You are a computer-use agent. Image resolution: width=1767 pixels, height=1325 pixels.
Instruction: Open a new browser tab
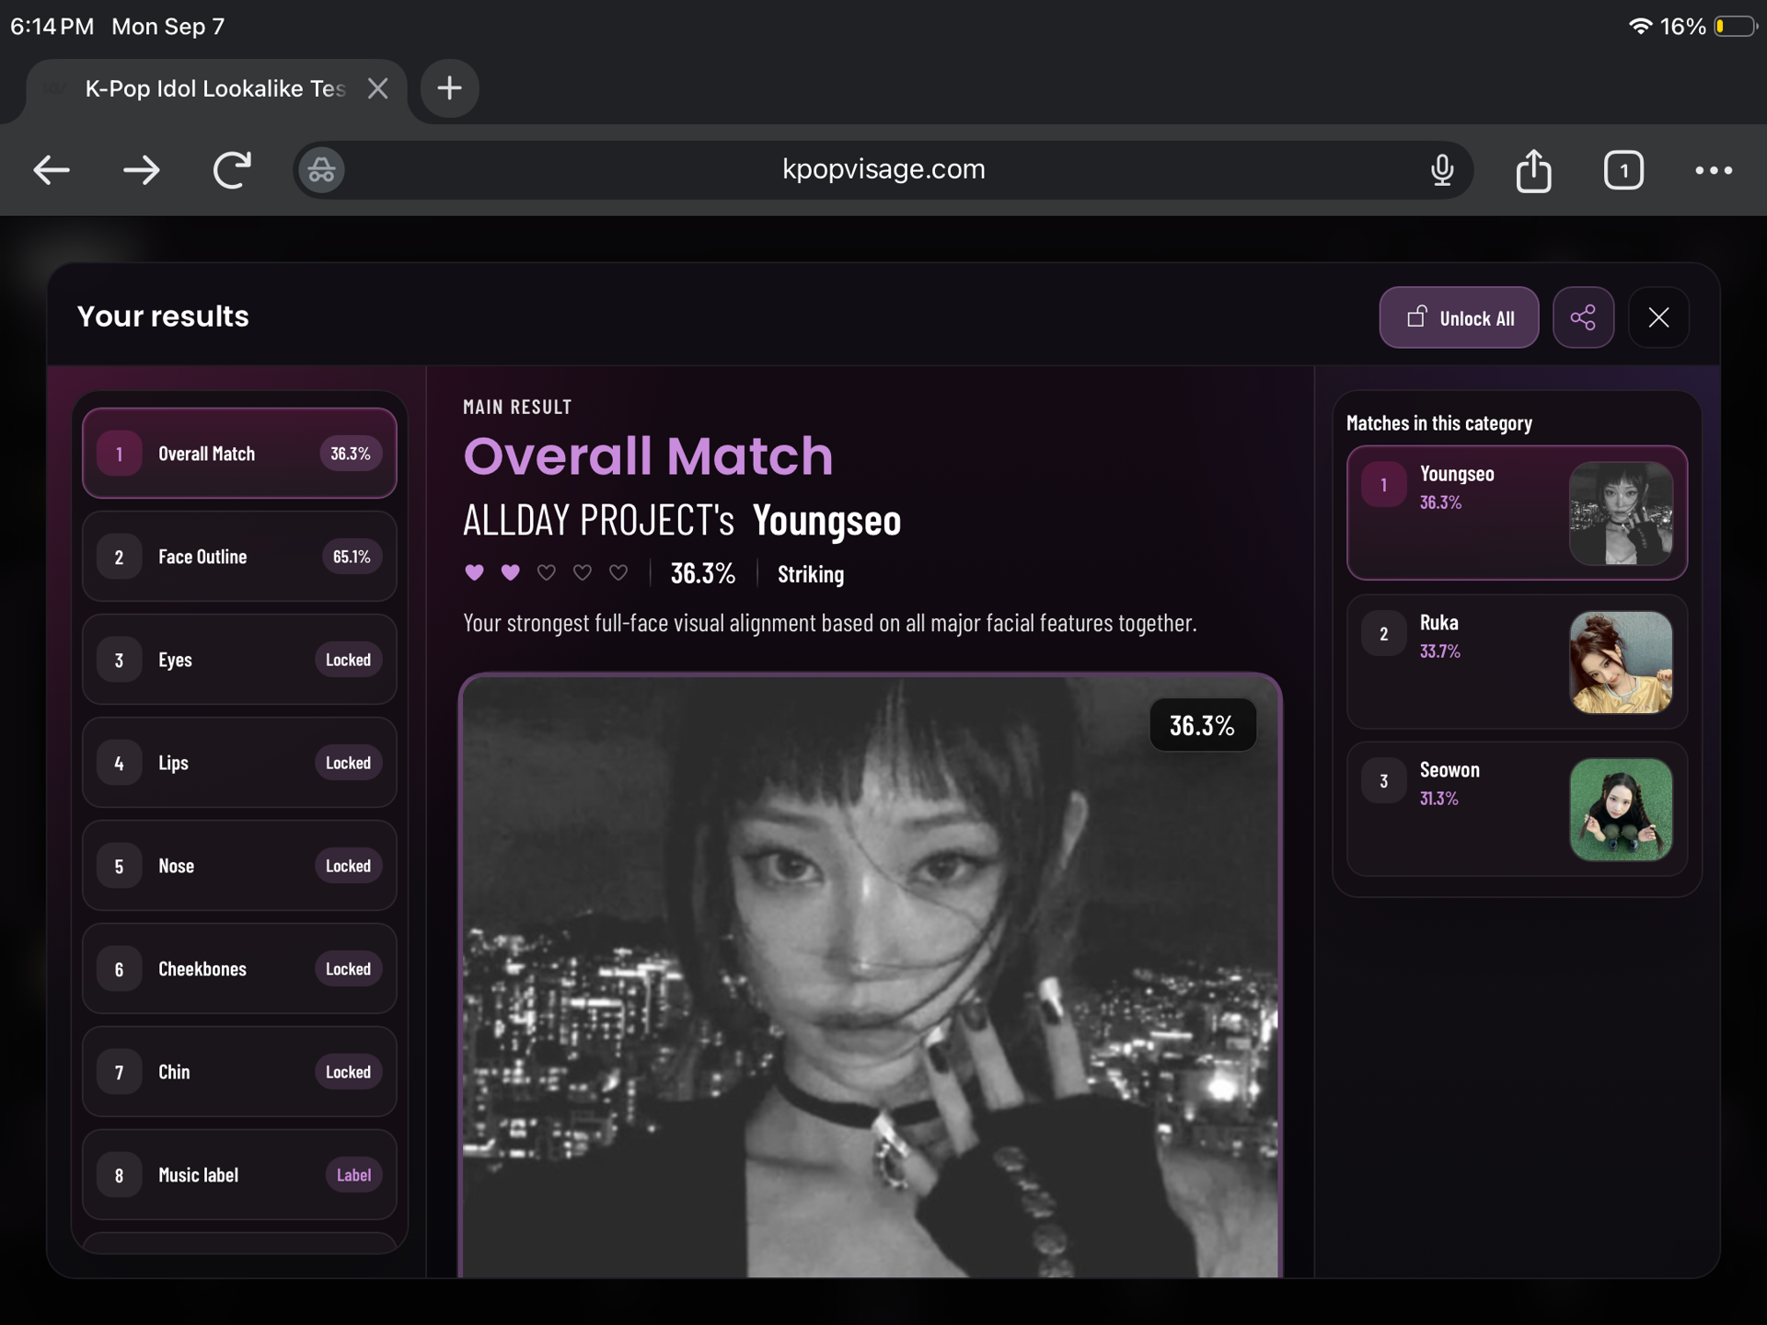coord(449,88)
